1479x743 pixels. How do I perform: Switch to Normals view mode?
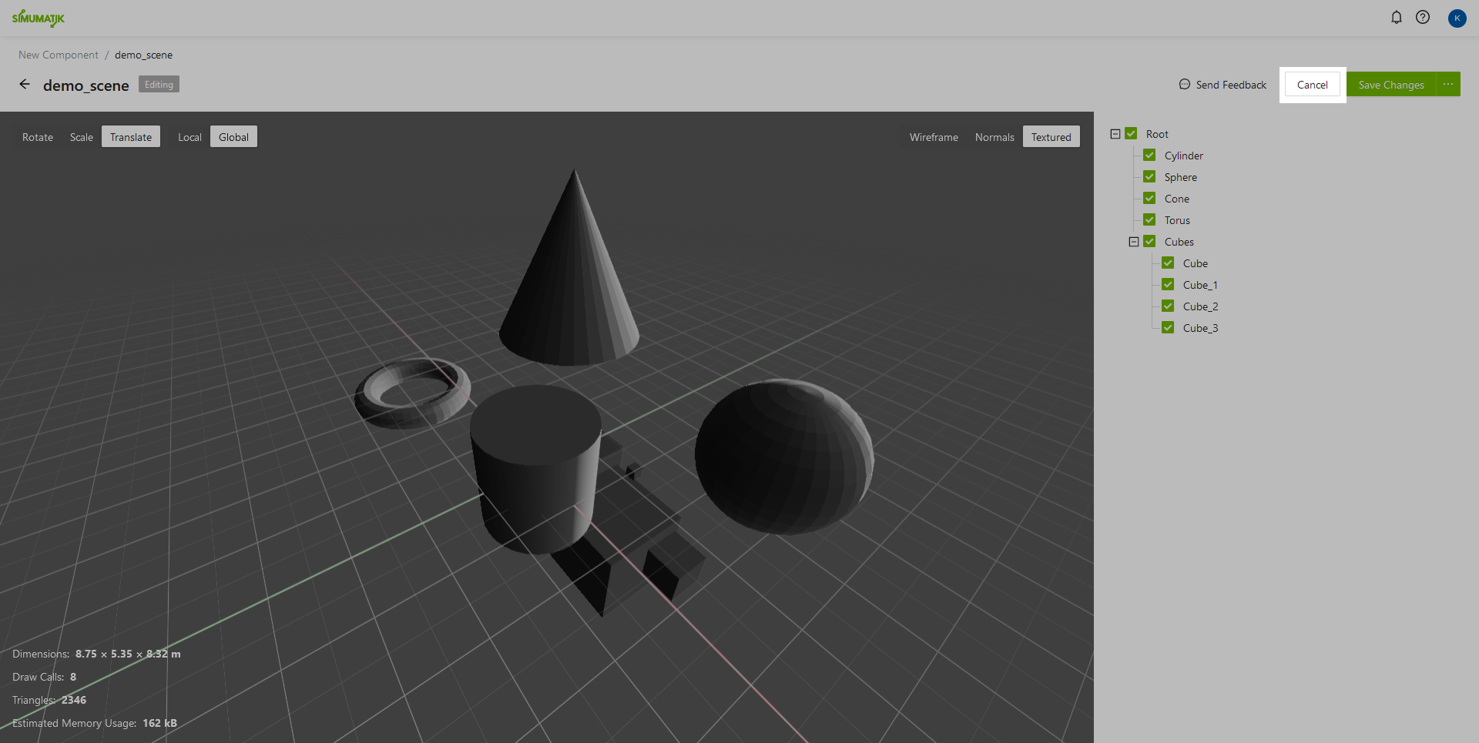click(994, 137)
